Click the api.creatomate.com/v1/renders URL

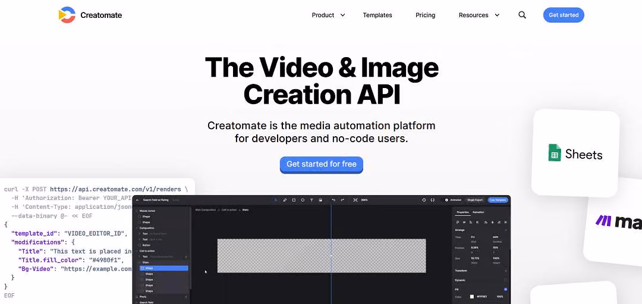click(115, 189)
